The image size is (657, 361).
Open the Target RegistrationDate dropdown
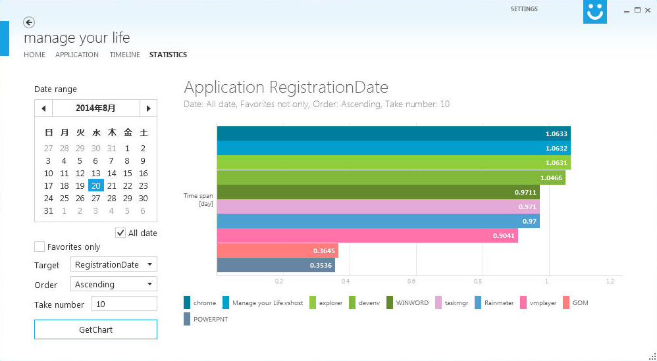tap(113, 264)
